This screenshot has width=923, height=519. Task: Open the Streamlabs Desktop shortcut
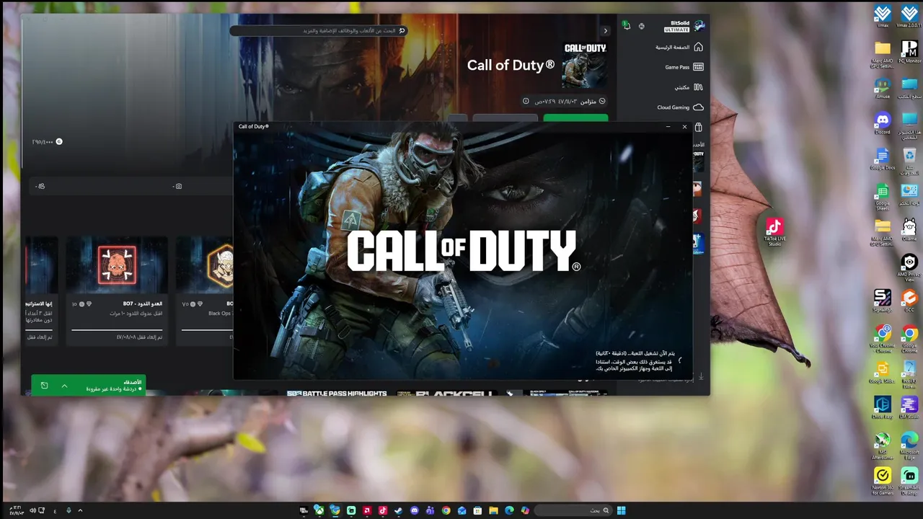point(910,482)
